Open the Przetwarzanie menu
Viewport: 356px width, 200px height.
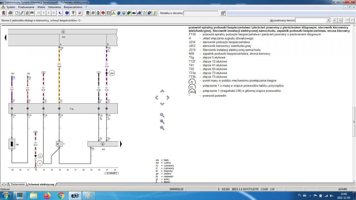26,7
